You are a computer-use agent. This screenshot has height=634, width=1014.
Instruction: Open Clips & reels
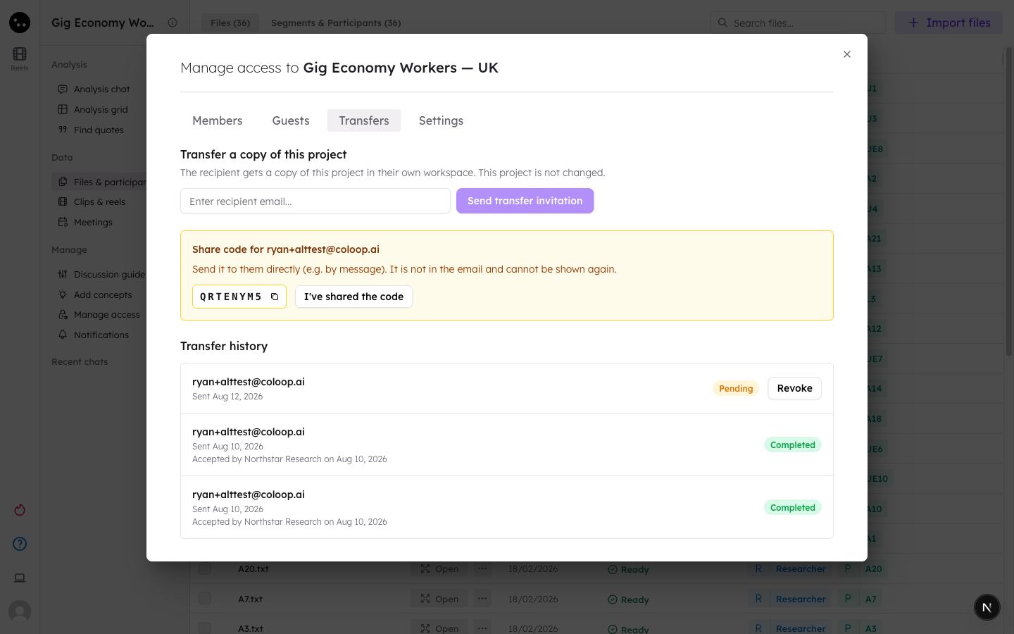tap(99, 201)
